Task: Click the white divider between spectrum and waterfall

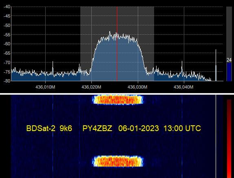Action: coord(117,94)
